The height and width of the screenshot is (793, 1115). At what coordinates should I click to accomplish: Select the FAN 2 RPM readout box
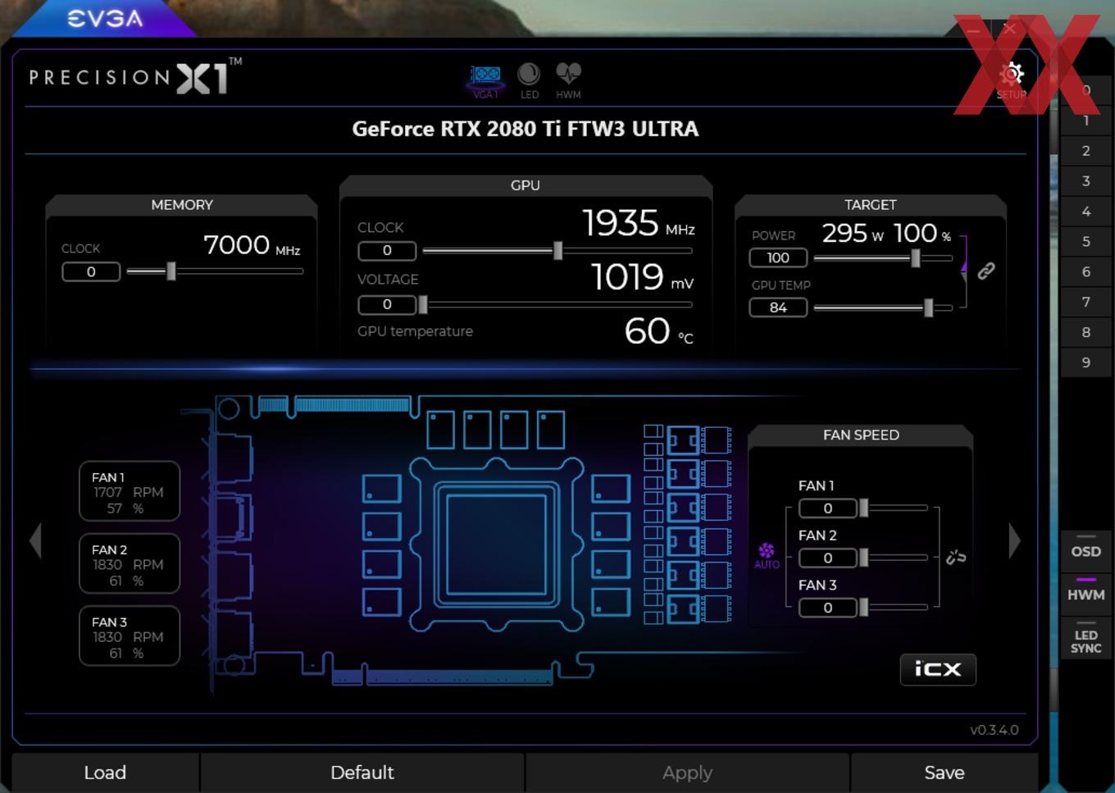[x=130, y=563]
